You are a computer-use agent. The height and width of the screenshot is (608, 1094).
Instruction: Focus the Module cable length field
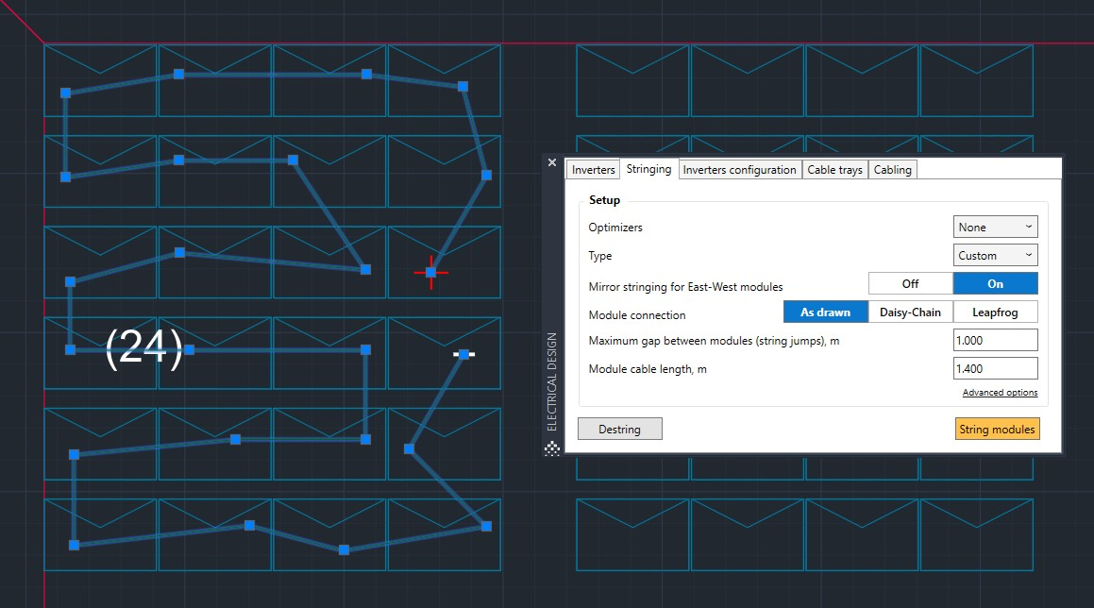pyautogui.click(x=995, y=368)
